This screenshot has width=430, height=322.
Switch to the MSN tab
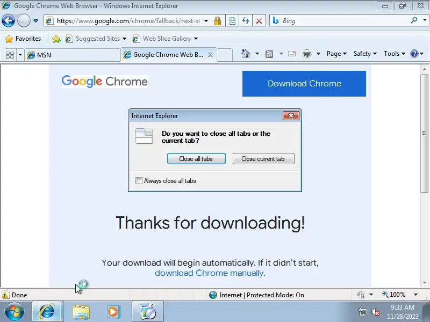[73, 55]
